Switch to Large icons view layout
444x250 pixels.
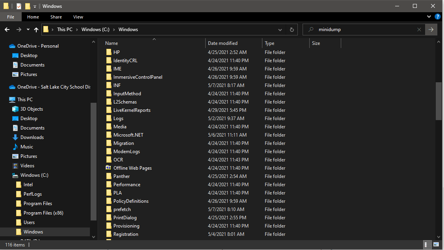pyautogui.click(x=436, y=244)
